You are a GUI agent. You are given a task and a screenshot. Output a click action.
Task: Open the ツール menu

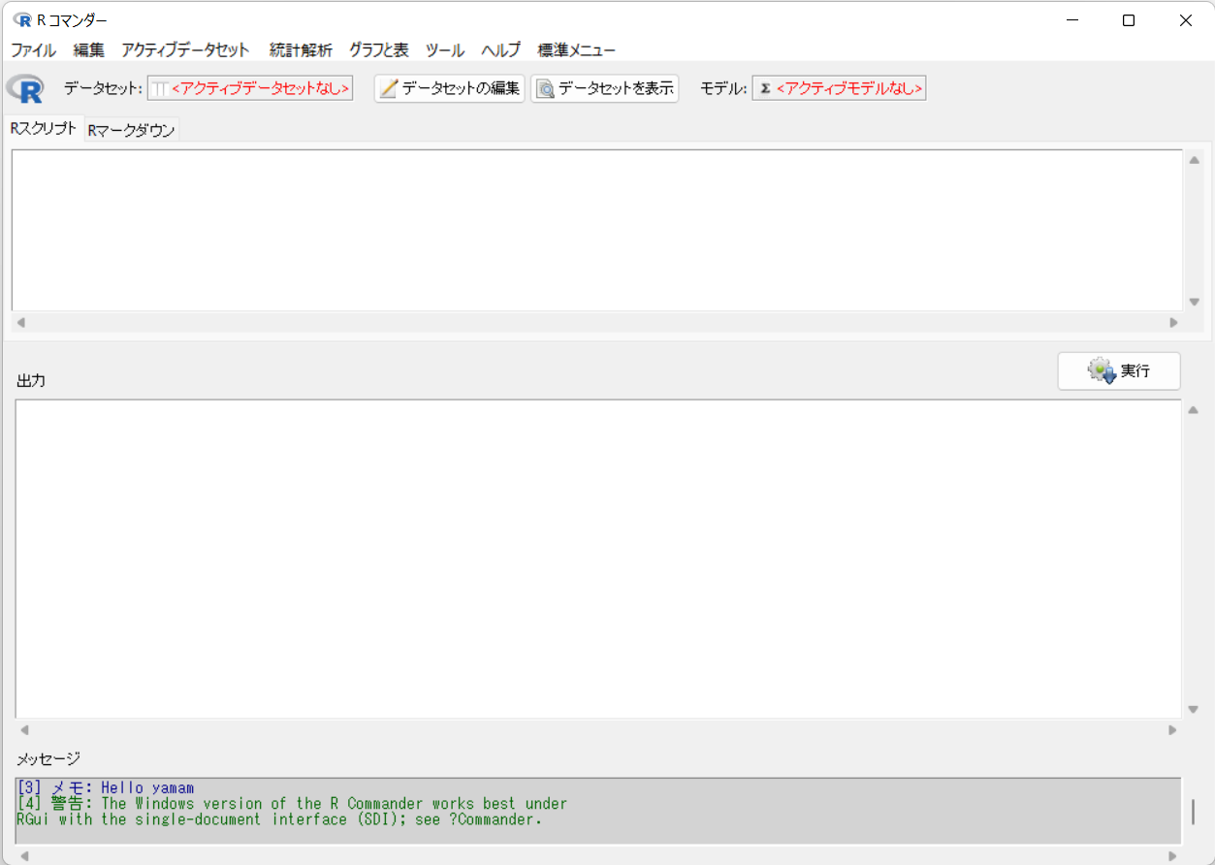(x=444, y=50)
